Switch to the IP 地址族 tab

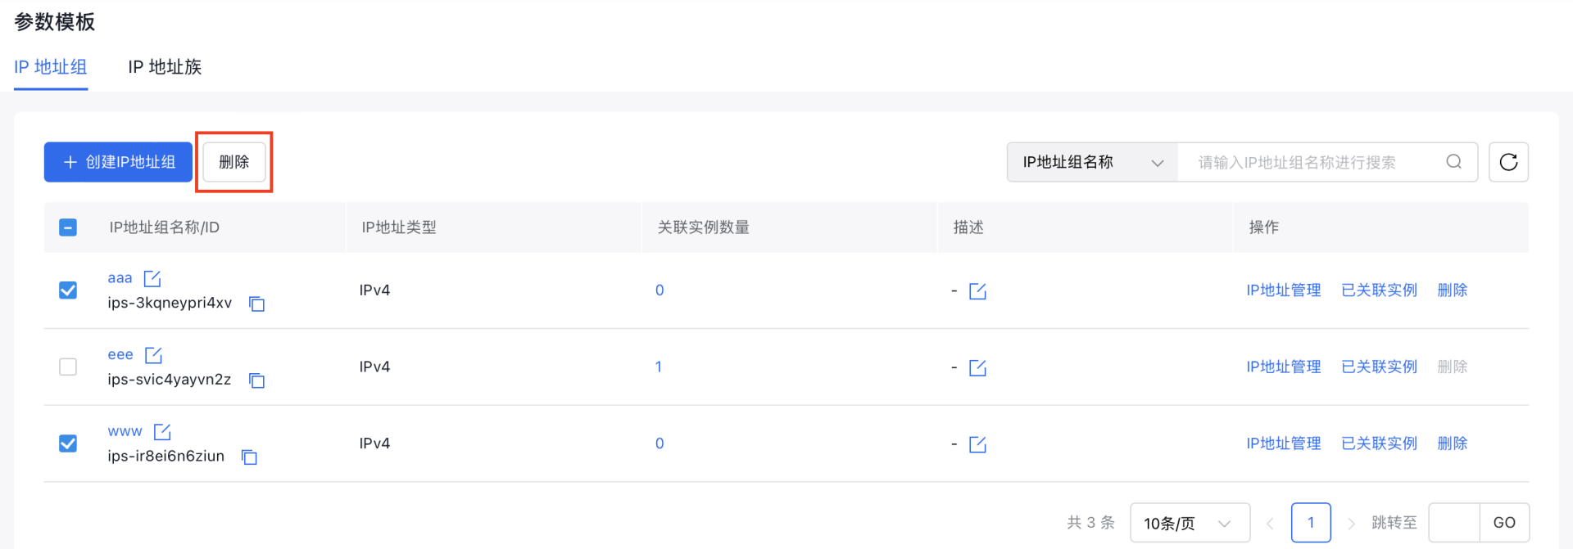point(165,67)
